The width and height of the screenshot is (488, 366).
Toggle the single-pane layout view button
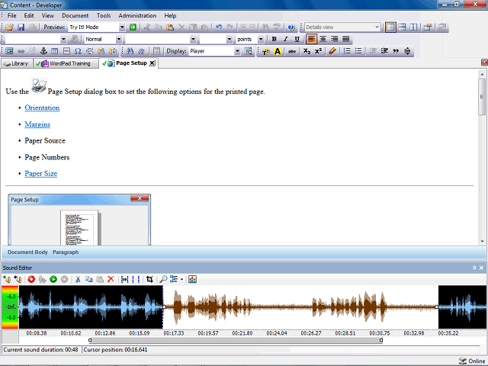pos(390,27)
